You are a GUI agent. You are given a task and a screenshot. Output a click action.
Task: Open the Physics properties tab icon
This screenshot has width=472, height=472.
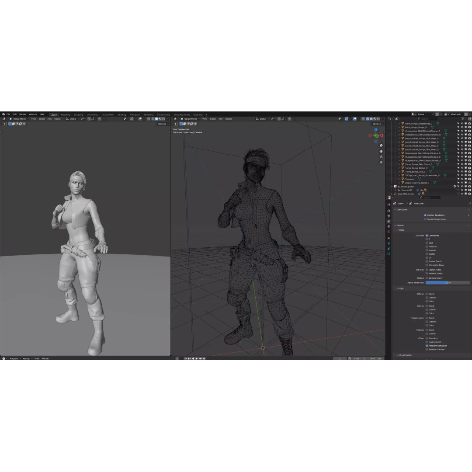click(389, 243)
